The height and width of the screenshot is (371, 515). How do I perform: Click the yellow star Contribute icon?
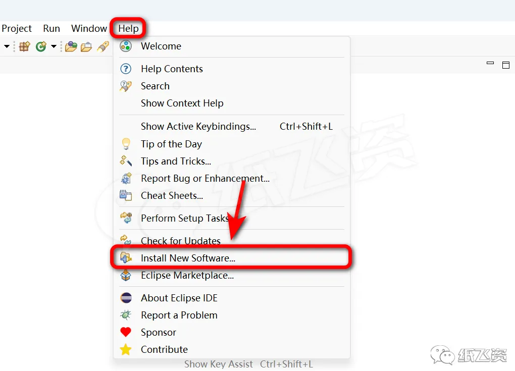click(x=126, y=349)
